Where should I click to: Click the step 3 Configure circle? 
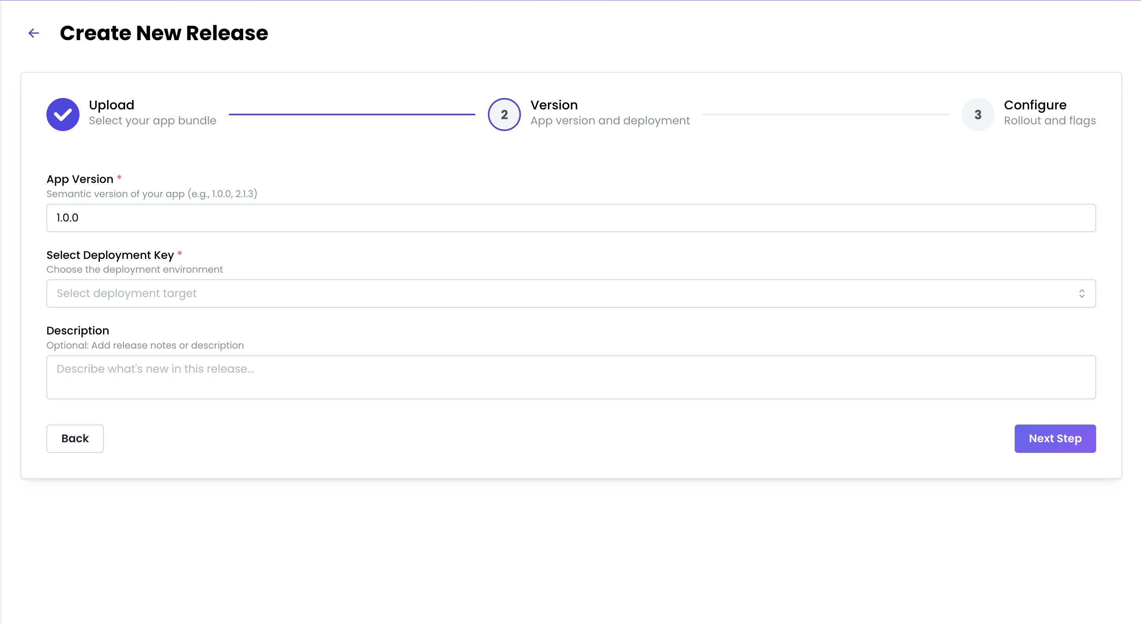tap(978, 114)
